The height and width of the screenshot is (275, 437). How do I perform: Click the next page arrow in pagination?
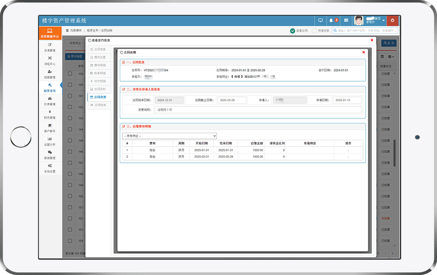385,253
